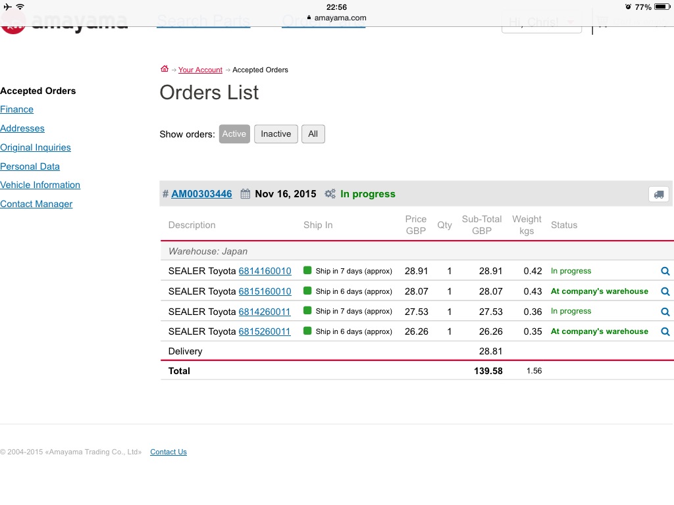Click the Status column header
The height and width of the screenshot is (505, 674).
[564, 225]
